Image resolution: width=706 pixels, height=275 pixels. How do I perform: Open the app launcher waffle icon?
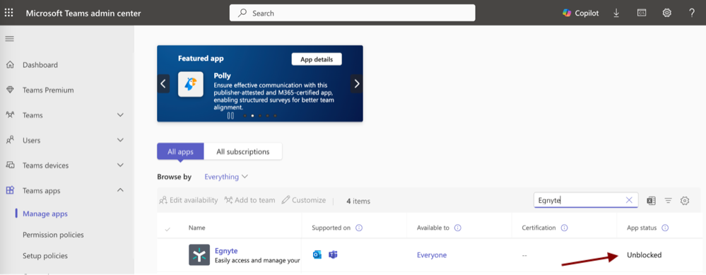pos(8,13)
